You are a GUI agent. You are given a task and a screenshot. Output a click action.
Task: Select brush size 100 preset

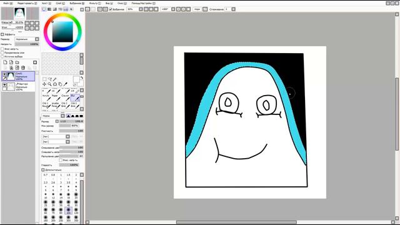pos(68,211)
